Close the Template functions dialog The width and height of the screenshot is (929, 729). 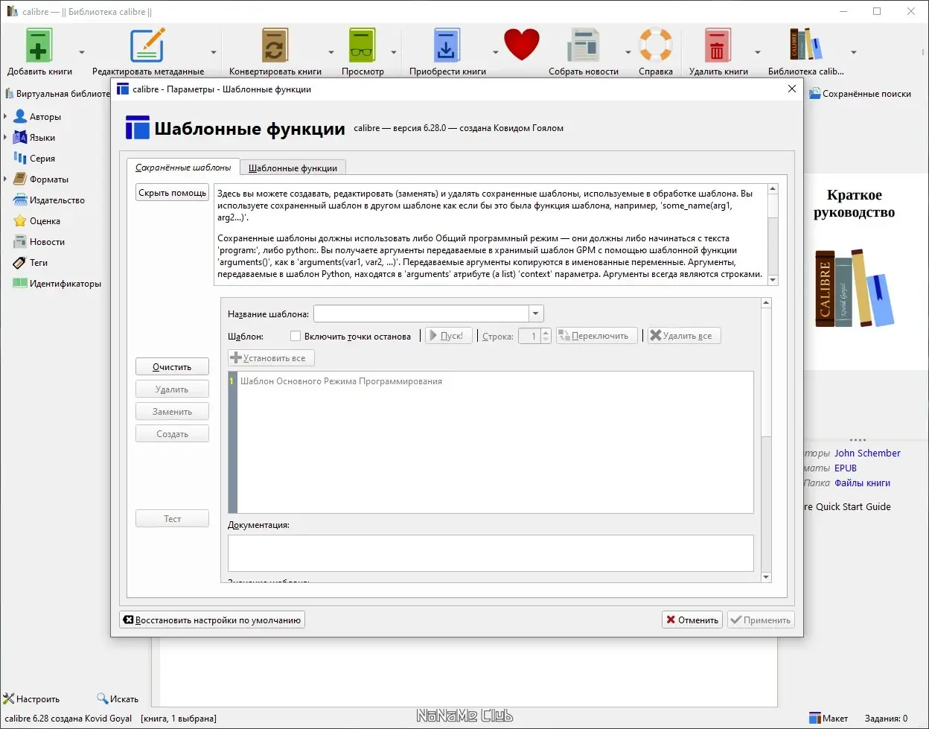click(x=791, y=89)
